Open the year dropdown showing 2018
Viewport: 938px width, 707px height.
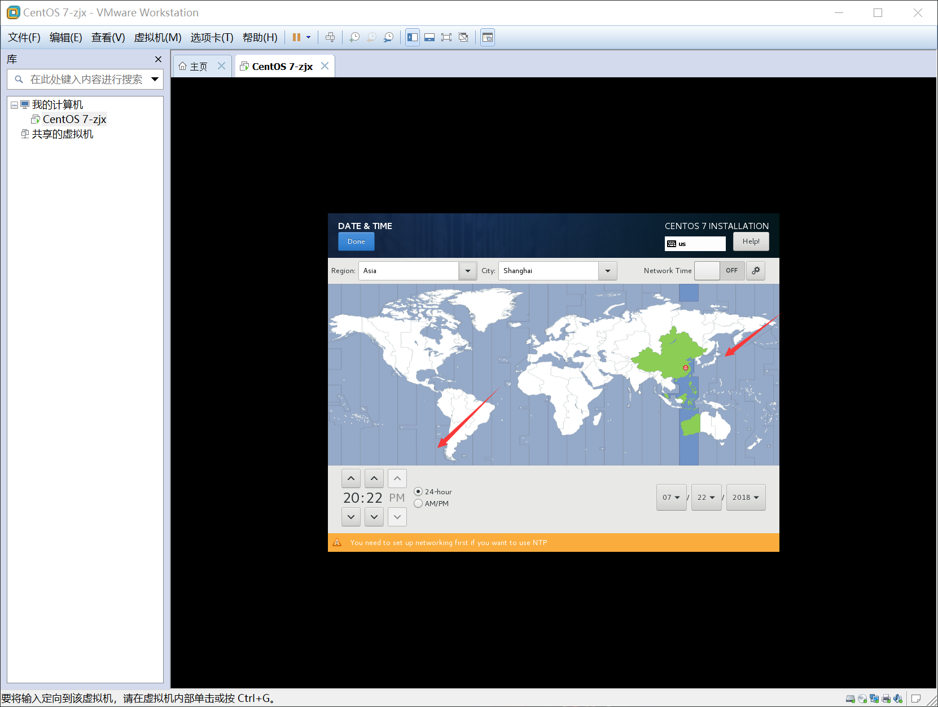746,498
